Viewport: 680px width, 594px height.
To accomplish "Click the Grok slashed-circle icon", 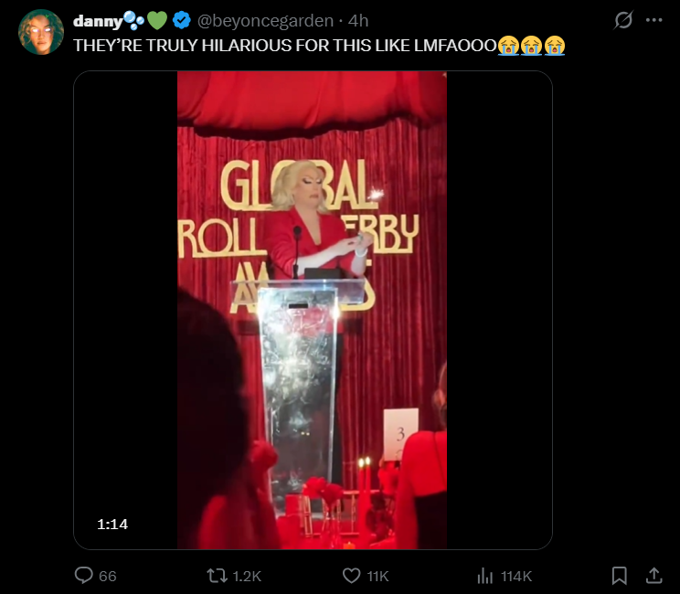I will (x=623, y=20).
